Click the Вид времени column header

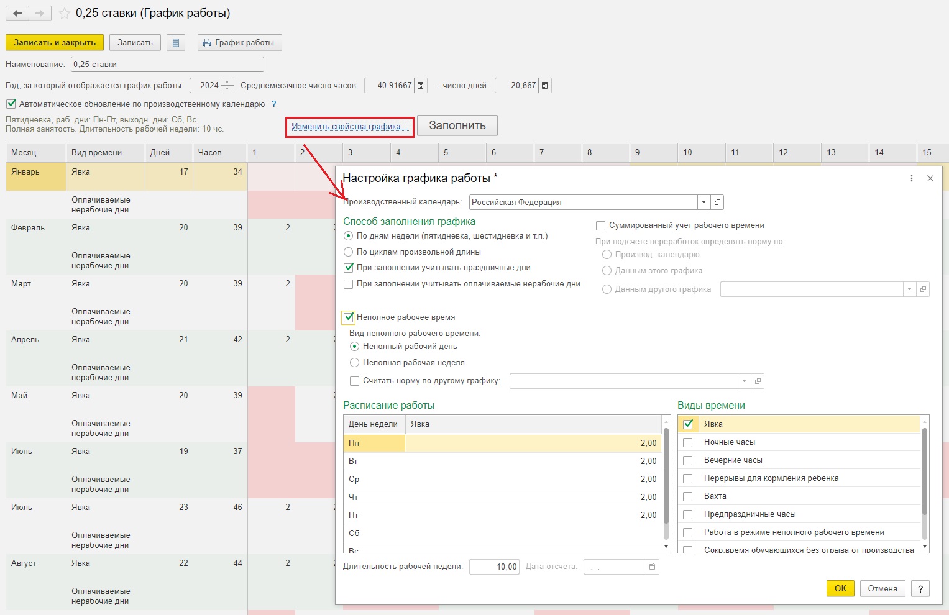[x=106, y=152]
